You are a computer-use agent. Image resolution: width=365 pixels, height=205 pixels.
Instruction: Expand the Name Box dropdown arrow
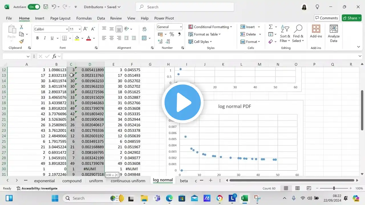[28, 56]
